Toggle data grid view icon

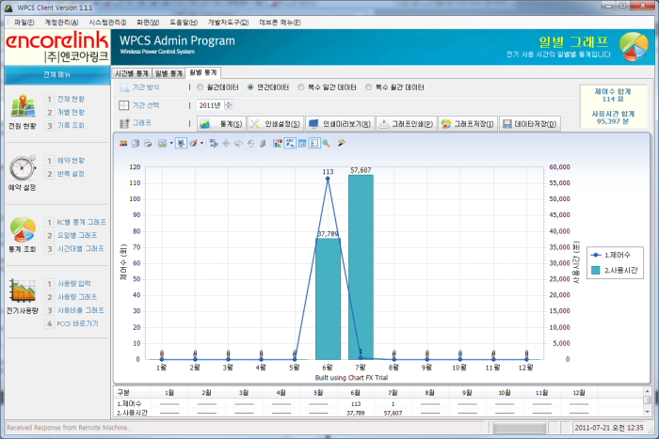[302, 144]
